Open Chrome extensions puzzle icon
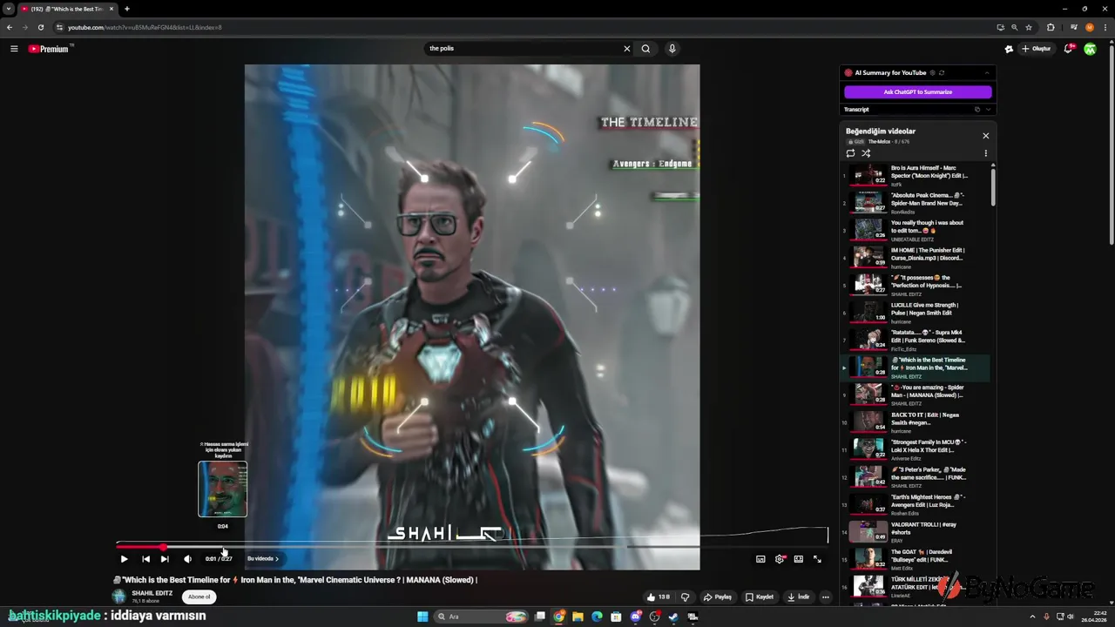 click(x=1051, y=27)
